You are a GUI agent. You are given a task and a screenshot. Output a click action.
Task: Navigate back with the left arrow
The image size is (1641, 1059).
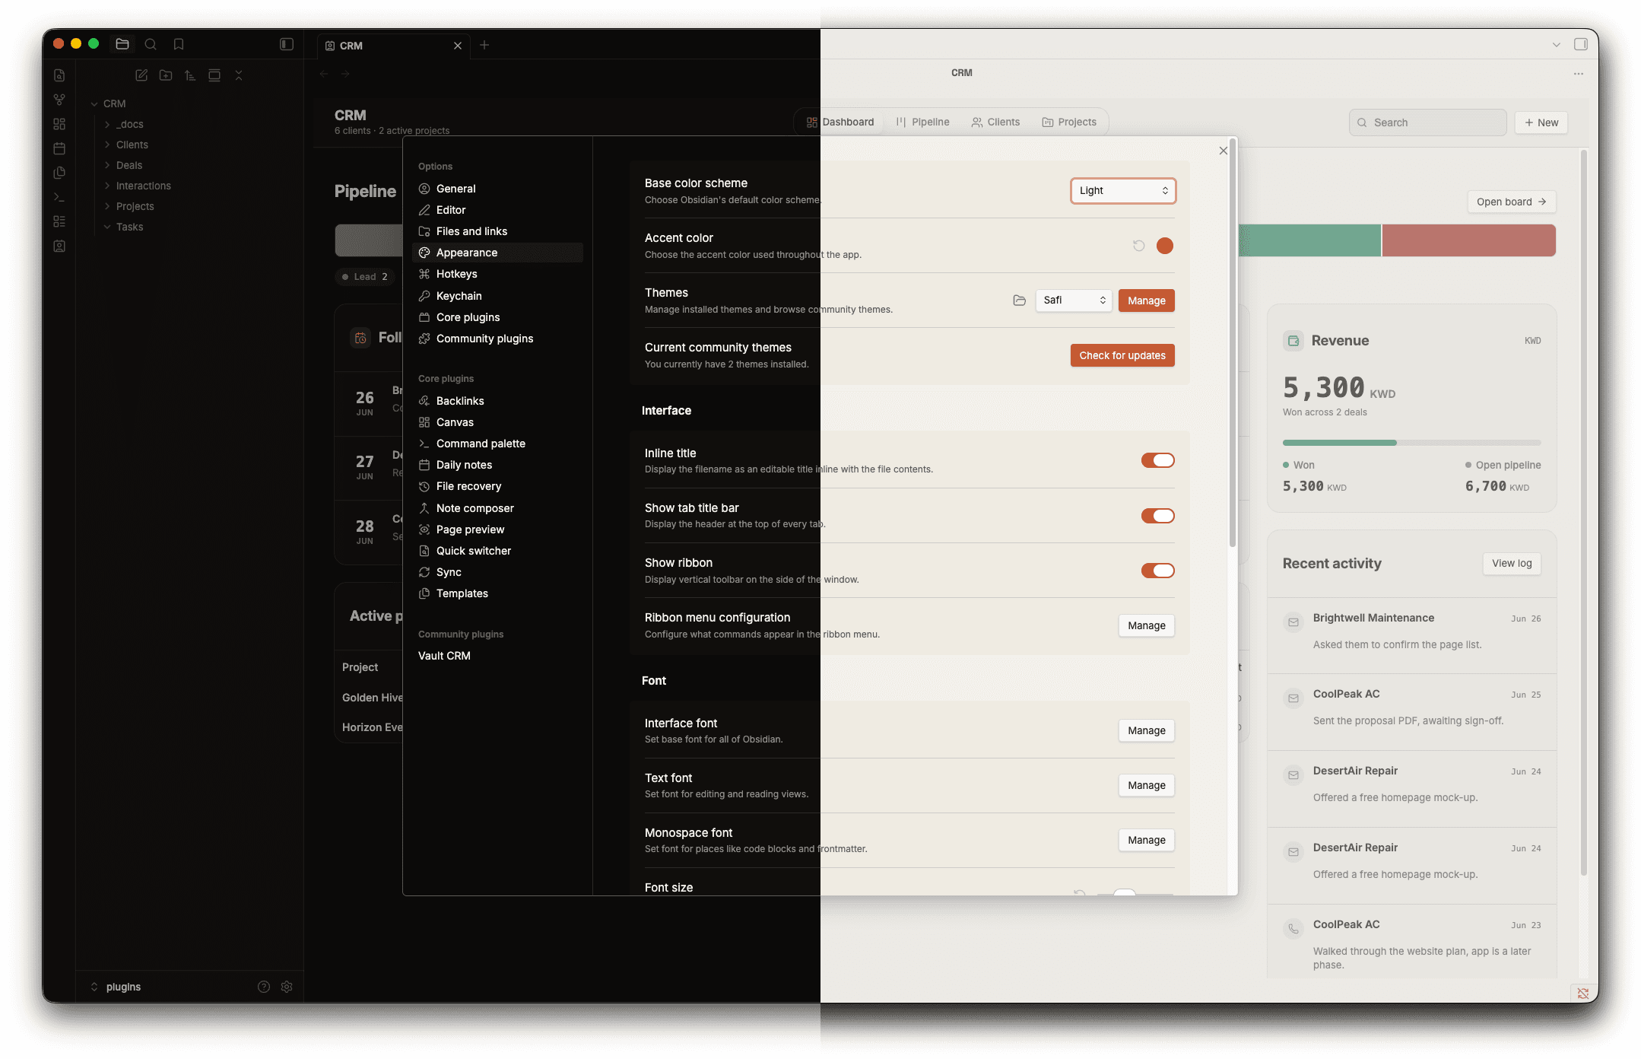(324, 74)
